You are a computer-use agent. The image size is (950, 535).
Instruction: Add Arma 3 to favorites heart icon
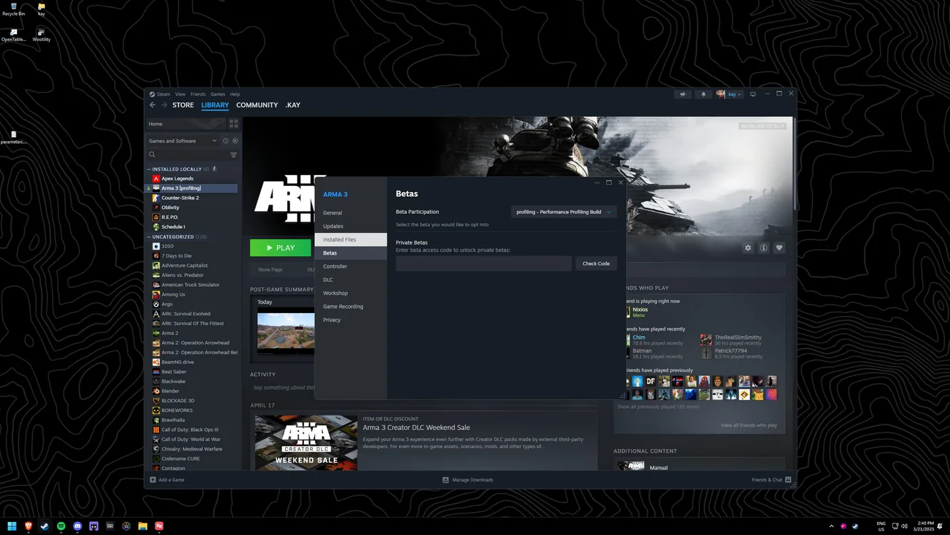779,248
